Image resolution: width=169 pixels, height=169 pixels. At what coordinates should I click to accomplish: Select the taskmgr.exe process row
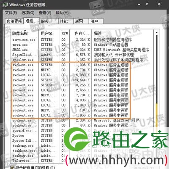[x=82, y=156]
